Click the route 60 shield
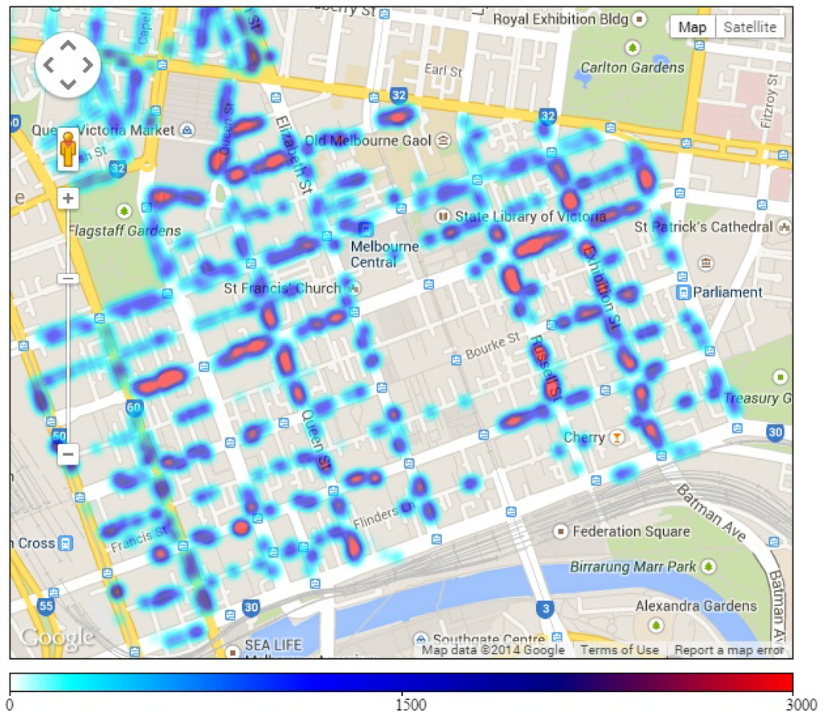This screenshot has height=717, width=823. click(x=133, y=408)
